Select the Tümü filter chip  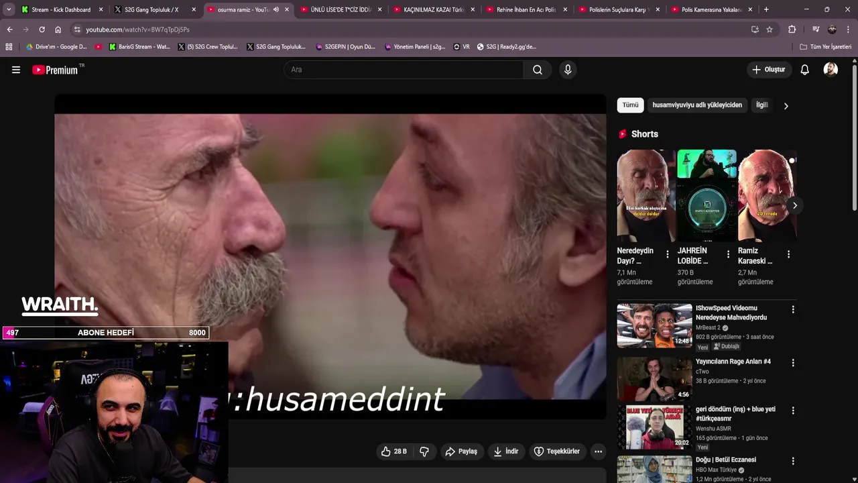pos(630,105)
